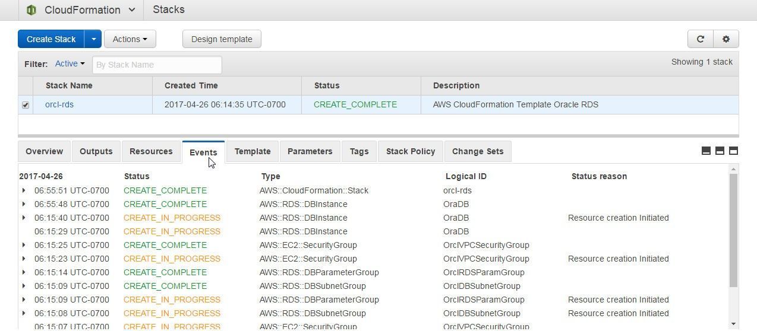This screenshot has width=757, height=331.
Task: Switch to the Outputs tab
Action: coord(96,151)
